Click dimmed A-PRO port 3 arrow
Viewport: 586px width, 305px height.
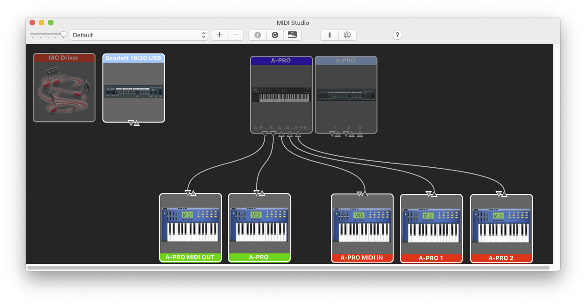(x=360, y=134)
